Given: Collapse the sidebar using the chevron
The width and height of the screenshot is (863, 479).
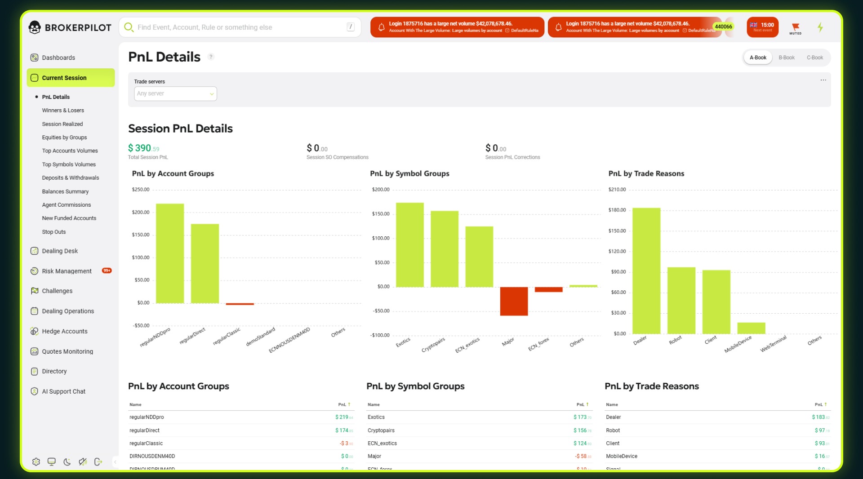Looking at the screenshot, I should tap(115, 461).
